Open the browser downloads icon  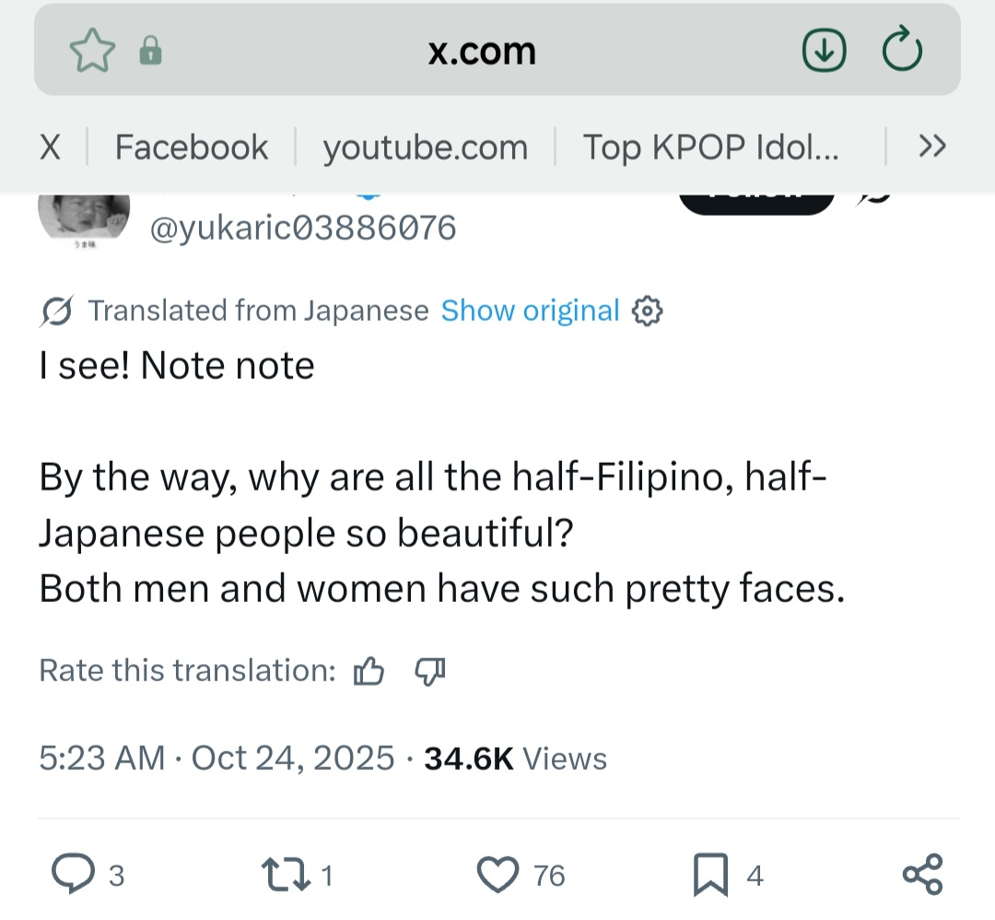pos(824,52)
